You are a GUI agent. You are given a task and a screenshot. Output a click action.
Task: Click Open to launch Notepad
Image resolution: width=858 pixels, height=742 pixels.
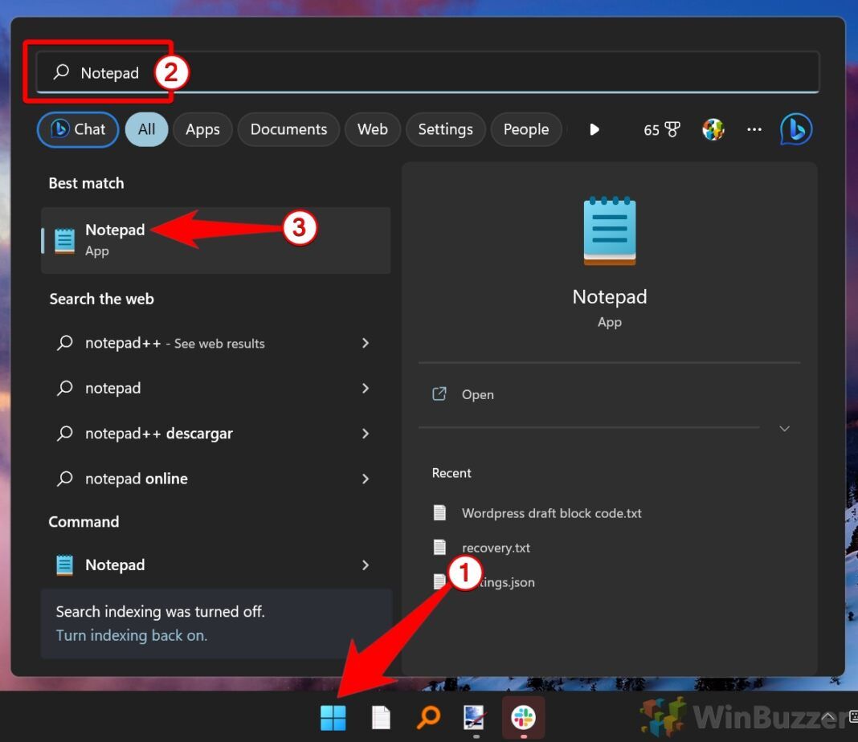tap(477, 394)
